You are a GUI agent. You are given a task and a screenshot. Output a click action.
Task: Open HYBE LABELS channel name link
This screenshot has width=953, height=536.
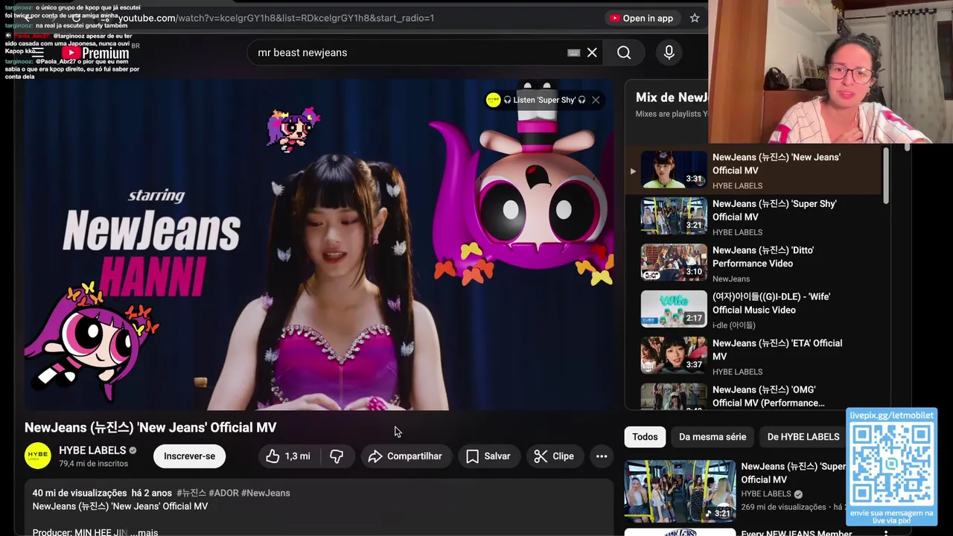click(92, 450)
